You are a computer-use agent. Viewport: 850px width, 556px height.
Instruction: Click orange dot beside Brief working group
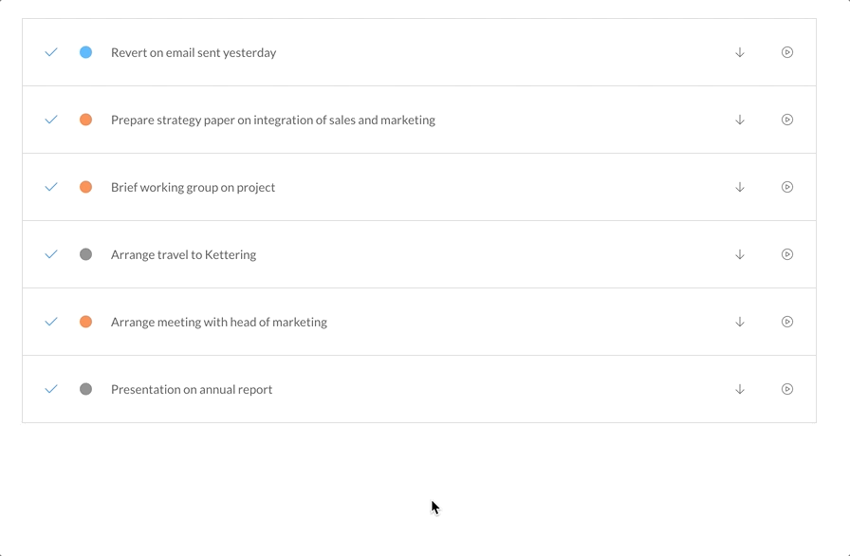pyautogui.click(x=85, y=187)
